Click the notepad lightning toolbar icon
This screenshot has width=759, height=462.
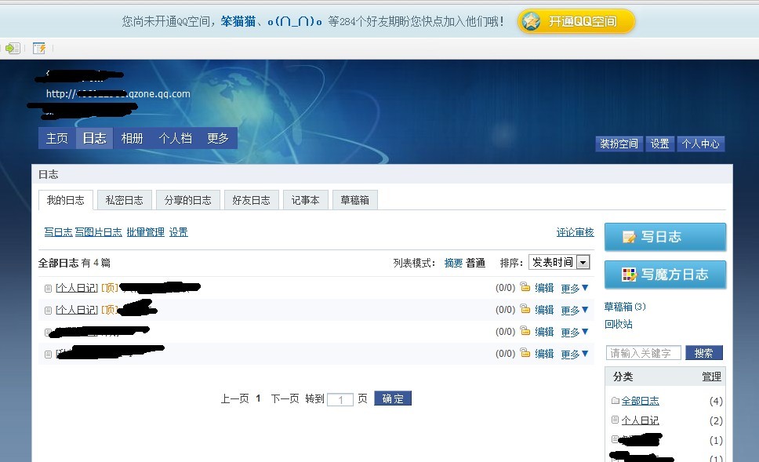click(x=39, y=48)
